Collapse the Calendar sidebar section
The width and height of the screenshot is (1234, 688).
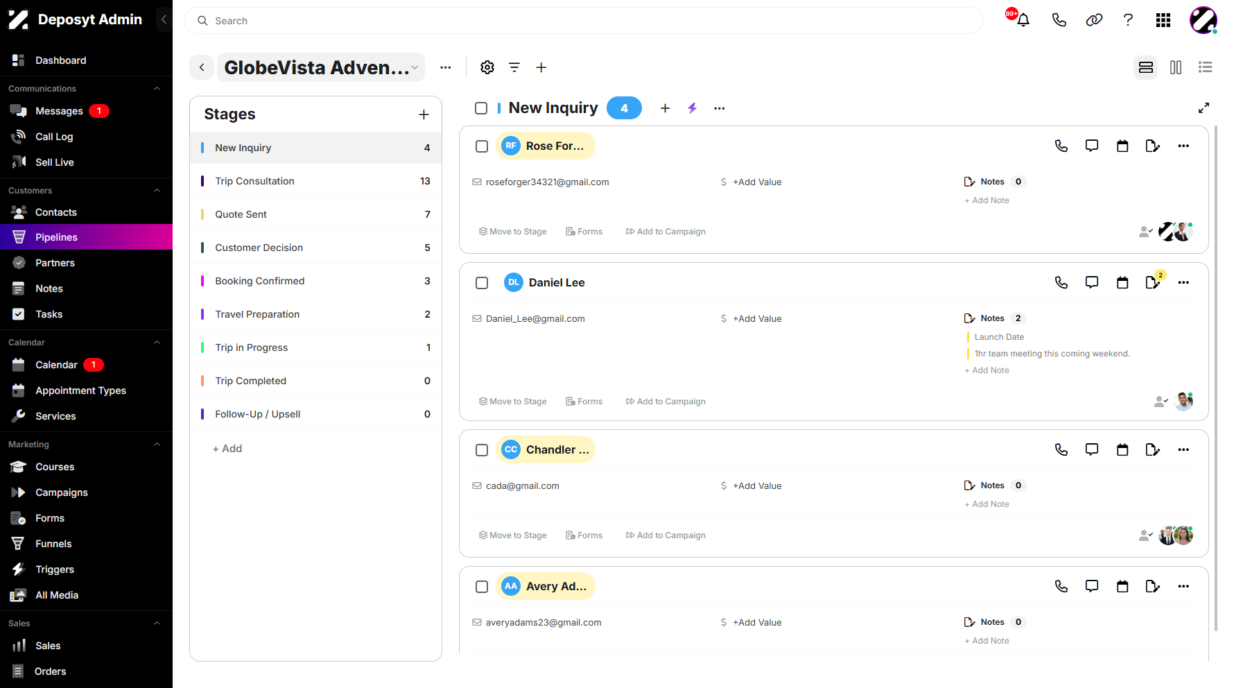[x=157, y=343]
